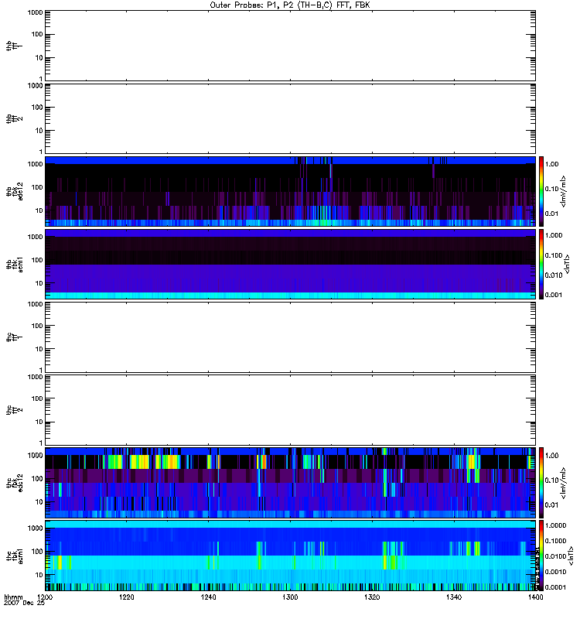This screenshot has width=580, height=619.
Task: Click the "1" y-axis tick in thc fff 2
Action: [x=41, y=443]
